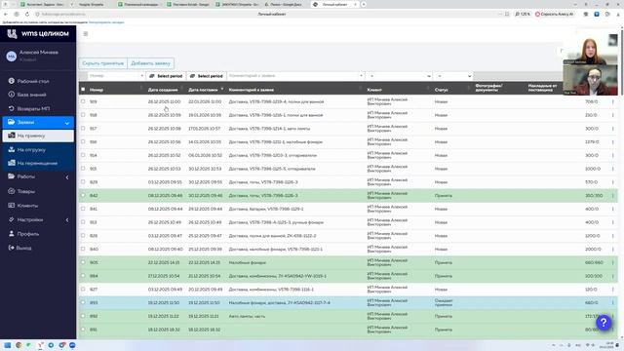This screenshot has width=624, height=351.
Task: Click the bottom webcam video thumbnail
Action: pyautogui.click(x=590, y=80)
